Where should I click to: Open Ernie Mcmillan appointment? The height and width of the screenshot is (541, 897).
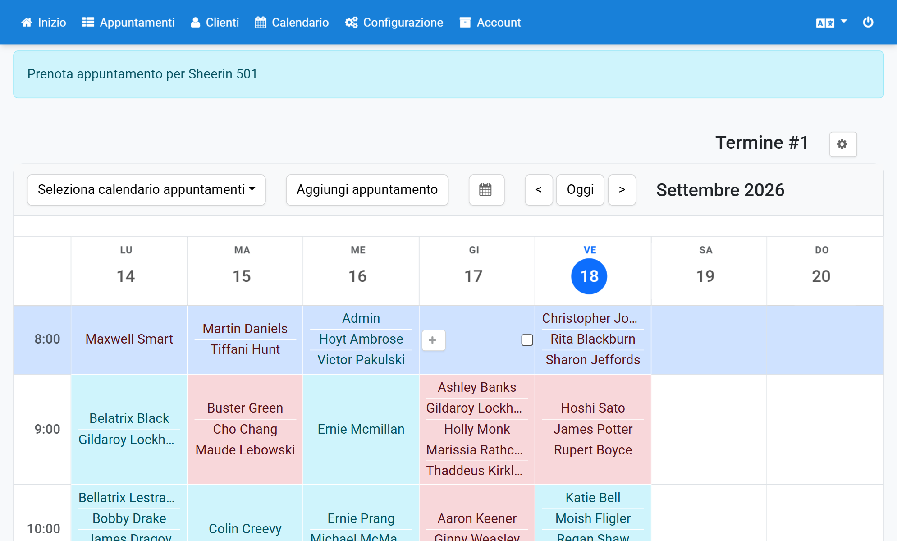click(x=361, y=429)
